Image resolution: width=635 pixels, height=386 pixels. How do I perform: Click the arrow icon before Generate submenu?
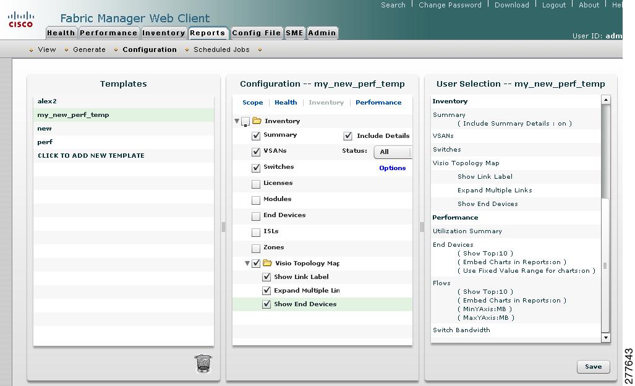click(66, 50)
